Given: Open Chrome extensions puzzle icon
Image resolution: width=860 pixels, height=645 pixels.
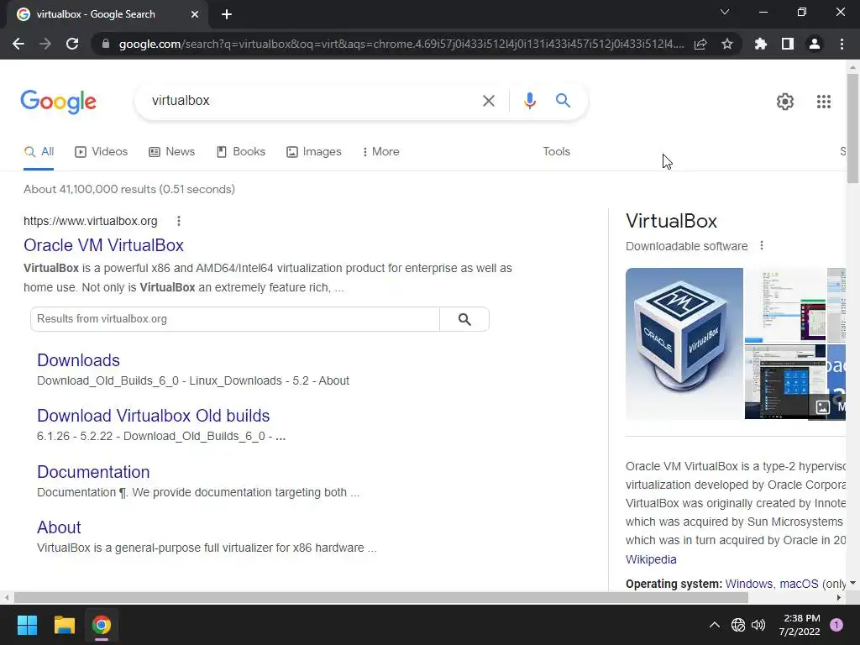Looking at the screenshot, I should pyautogui.click(x=760, y=44).
